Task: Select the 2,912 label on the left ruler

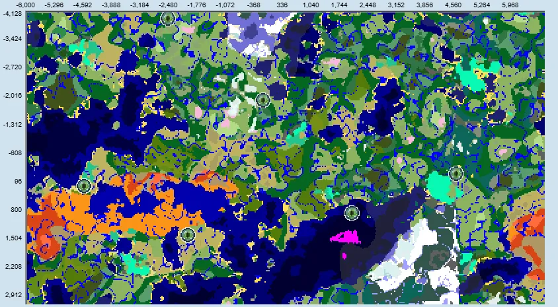Action: [x=12, y=295]
